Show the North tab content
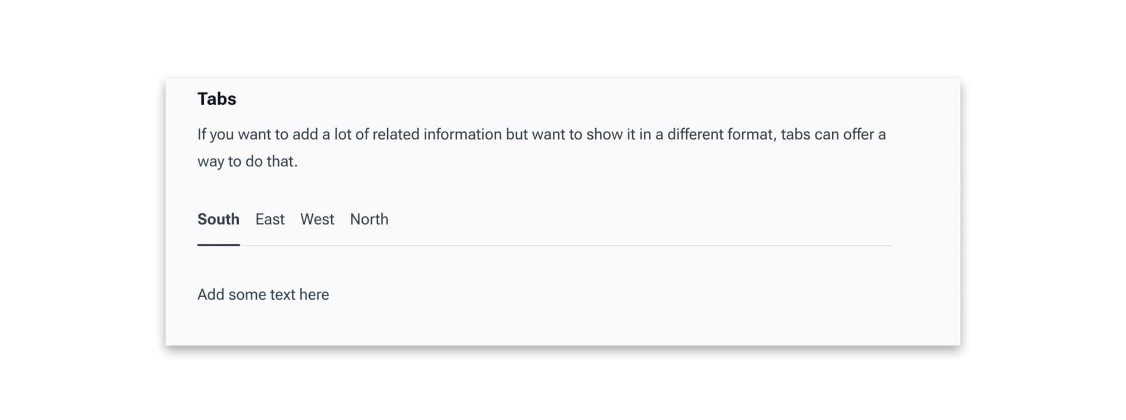Image resolution: width=1126 pixels, height=420 pixels. pos(369,219)
